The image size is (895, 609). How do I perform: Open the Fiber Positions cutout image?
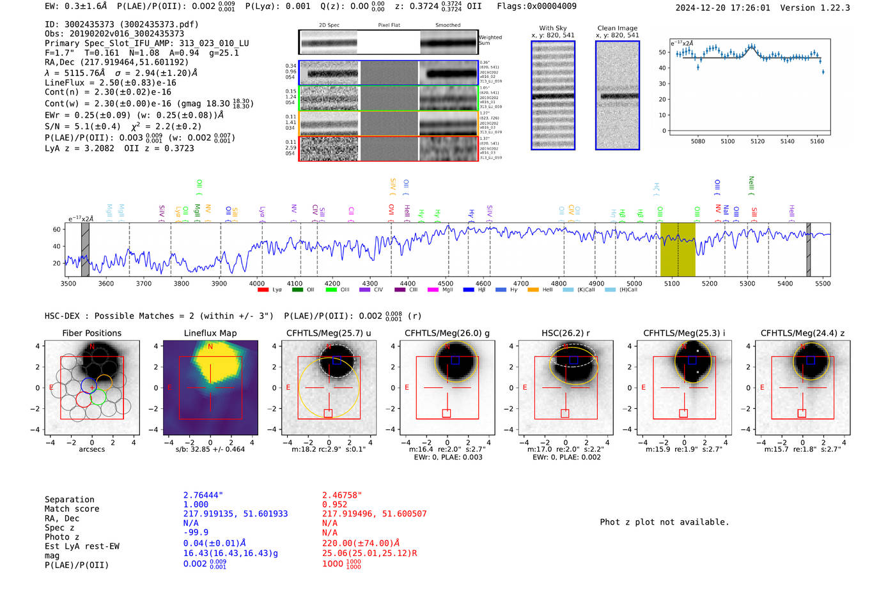[x=92, y=387]
